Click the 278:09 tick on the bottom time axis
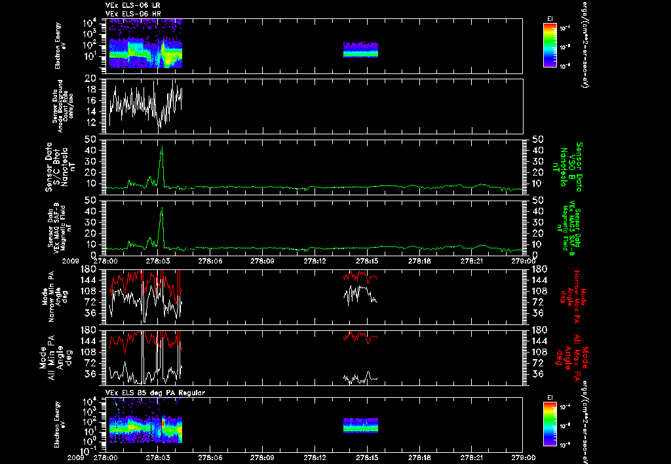Image resolution: width=671 pixels, height=464 pixels. [x=262, y=457]
